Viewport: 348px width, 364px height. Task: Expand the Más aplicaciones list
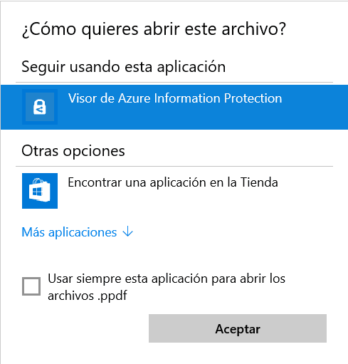tap(77, 232)
